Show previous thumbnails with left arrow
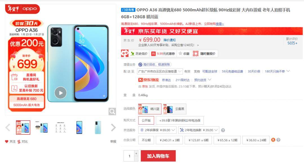304x164 pixels. [x=8, y=128]
